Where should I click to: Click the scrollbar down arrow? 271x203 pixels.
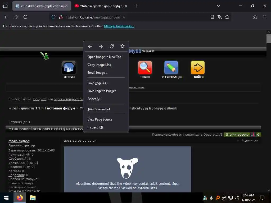pos(268,190)
